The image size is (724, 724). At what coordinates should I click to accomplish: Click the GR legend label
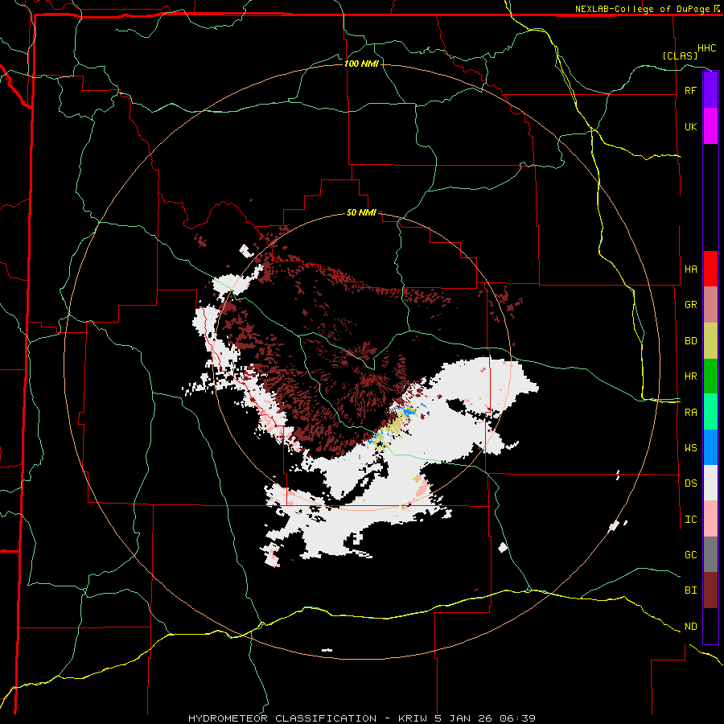tap(690, 305)
